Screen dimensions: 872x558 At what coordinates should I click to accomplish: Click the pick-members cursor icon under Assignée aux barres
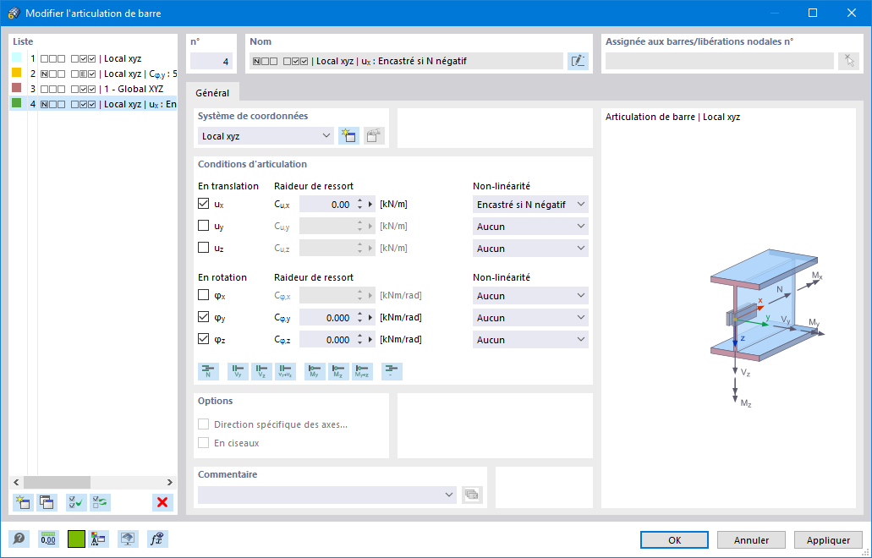[x=848, y=61]
